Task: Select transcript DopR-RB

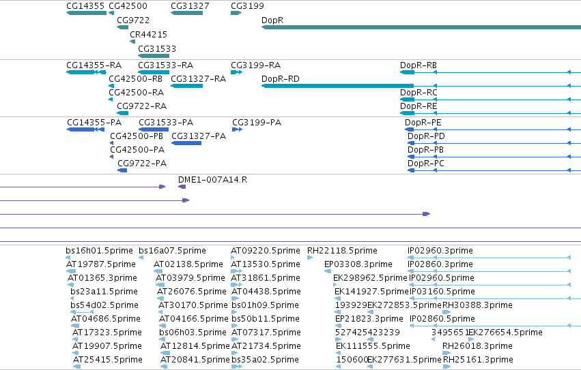Action: (x=419, y=65)
